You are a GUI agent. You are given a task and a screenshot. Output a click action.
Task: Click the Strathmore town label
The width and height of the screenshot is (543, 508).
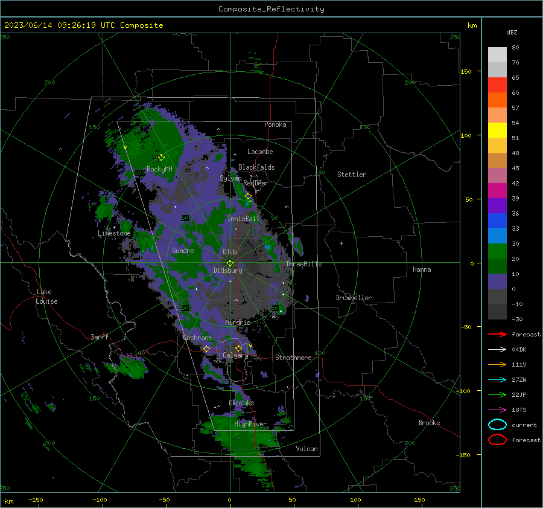pos(293,358)
